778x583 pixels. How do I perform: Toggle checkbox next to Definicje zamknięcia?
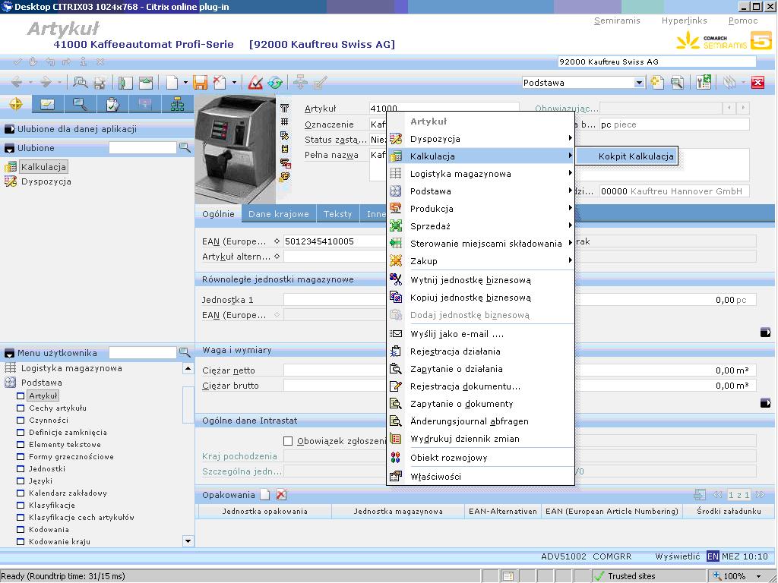coord(21,432)
